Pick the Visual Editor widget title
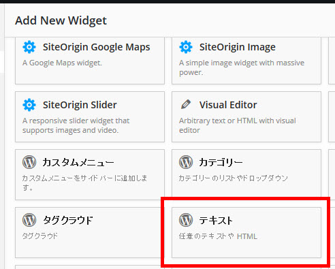The image size is (335, 269). [x=228, y=105]
